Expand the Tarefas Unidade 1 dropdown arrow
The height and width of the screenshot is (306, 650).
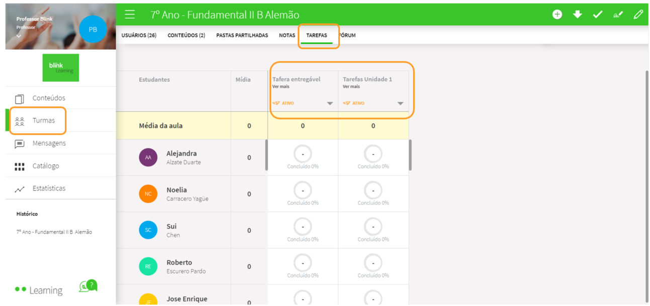400,103
